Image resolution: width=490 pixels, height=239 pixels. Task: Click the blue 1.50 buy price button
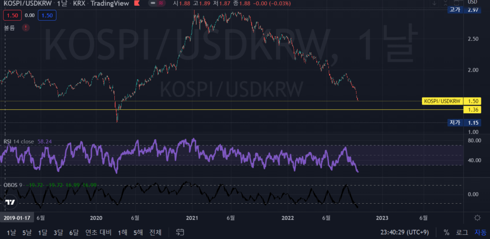coord(48,15)
